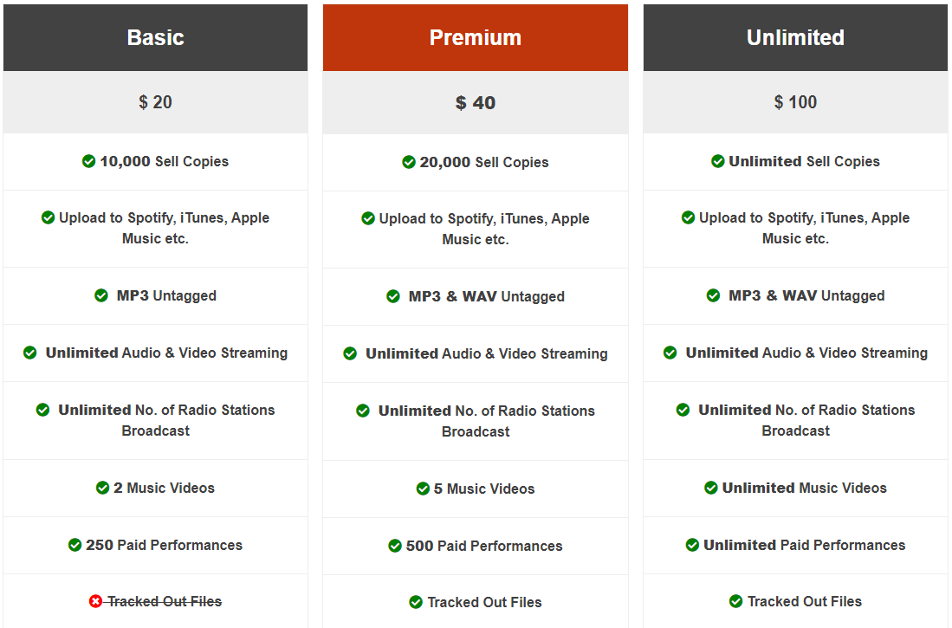Click the check icon beside Unlimited Music Videos
This screenshot has height=628, width=952.
[711, 488]
